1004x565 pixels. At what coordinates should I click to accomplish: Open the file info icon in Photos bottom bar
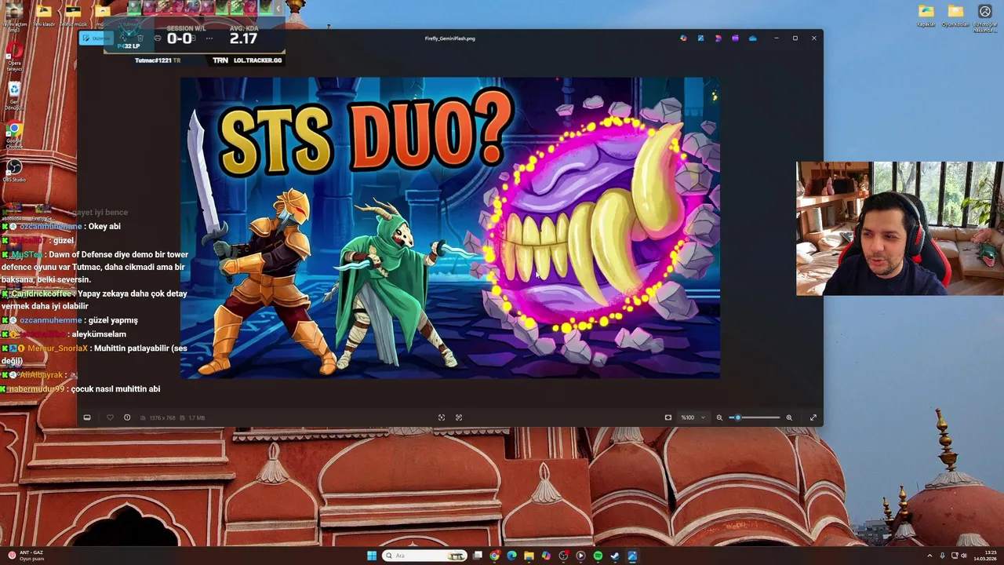click(127, 417)
